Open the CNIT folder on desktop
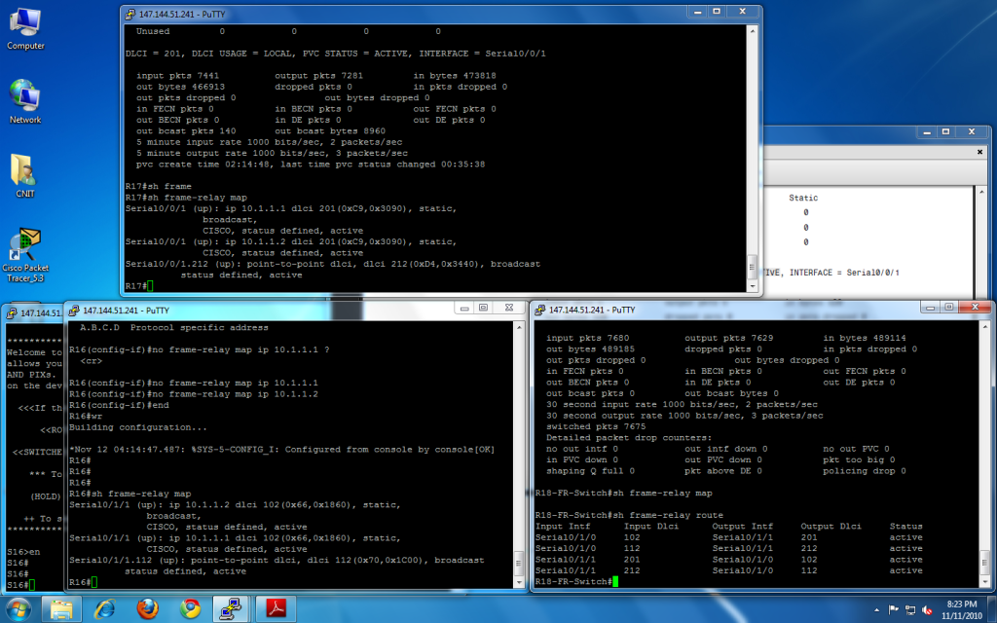The image size is (997, 623). coord(25,173)
